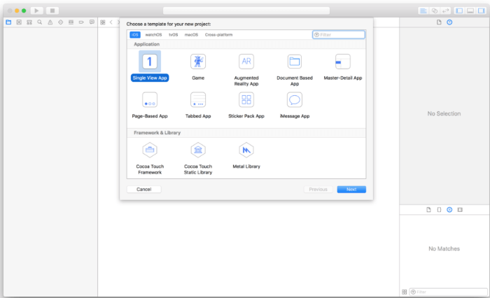Toggle the left navigator panel visibility
Image resolution: width=490 pixels, height=298 pixels.
[x=459, y=10]
